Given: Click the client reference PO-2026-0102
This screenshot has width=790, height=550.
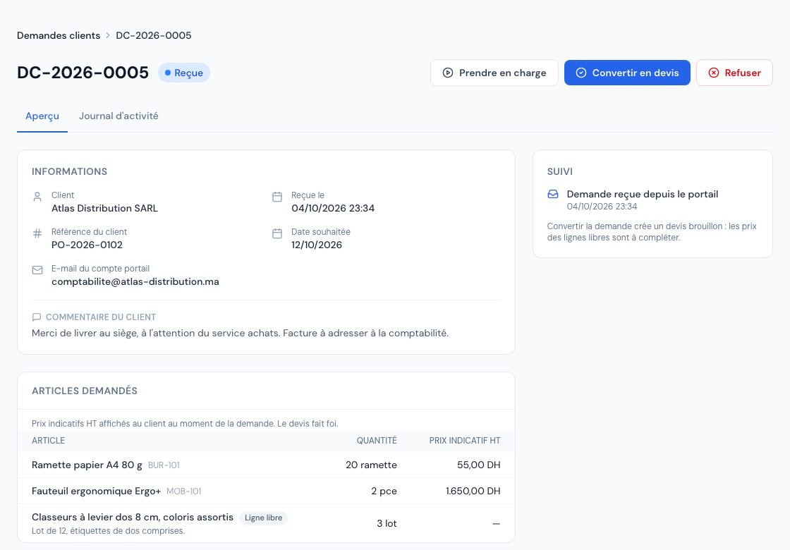Looking at the screenshot, I should tap(87, 245).
